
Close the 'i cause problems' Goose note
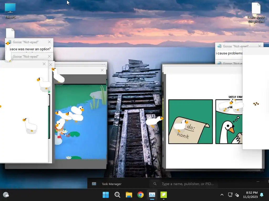[260, 46]
